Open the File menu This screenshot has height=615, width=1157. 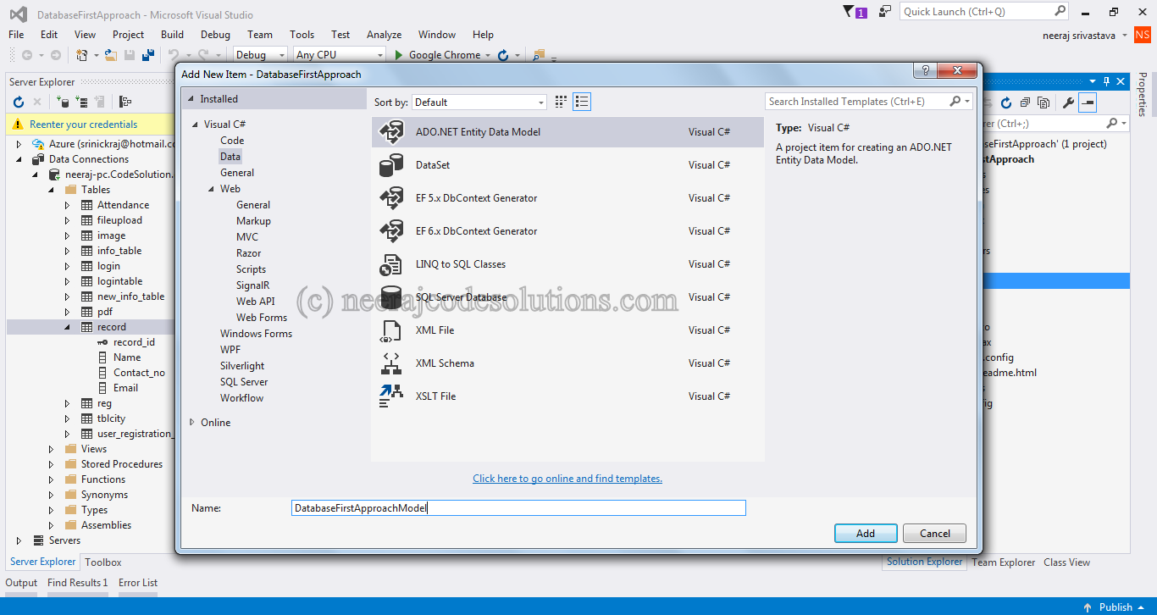pyautogui.click(x=16, y=35)
